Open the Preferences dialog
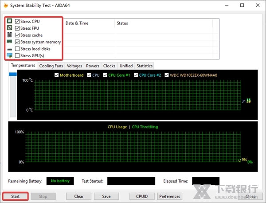This screenshot has height=203, width=266. click(x=170, y=196)
